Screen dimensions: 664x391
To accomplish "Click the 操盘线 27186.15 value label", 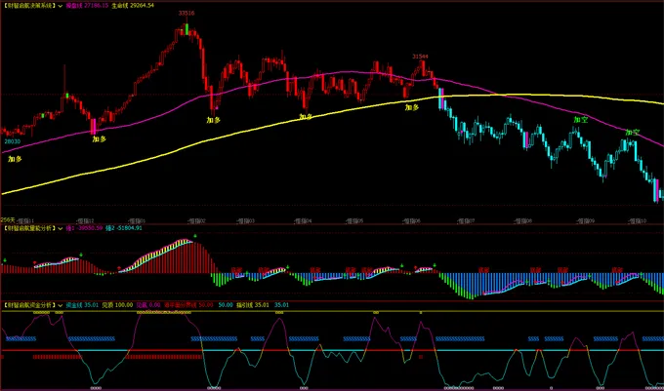I will tap(87, 6).
